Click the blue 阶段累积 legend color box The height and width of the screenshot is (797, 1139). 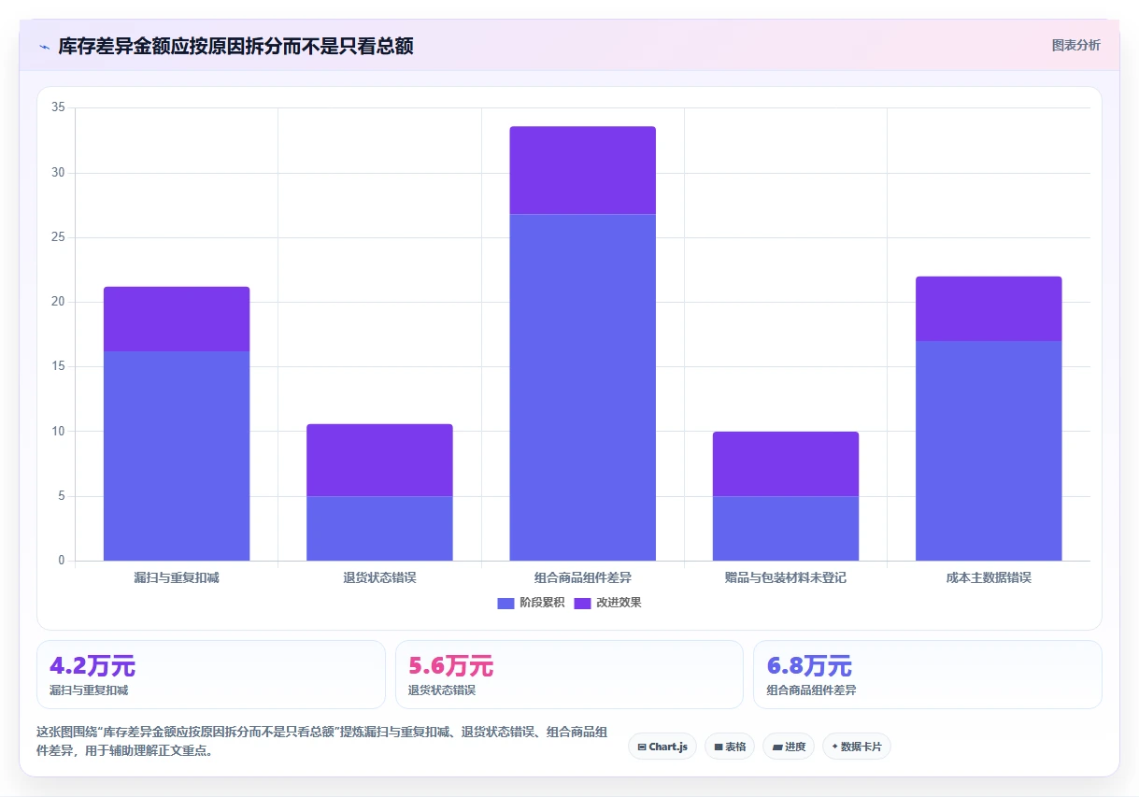click(505, 603)
